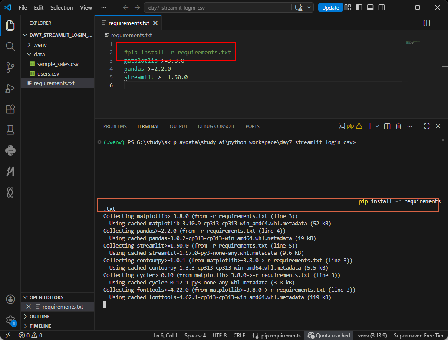Open the Run and Debug view
The height and width of the screenshot is (340, 448).
point(10,89)
